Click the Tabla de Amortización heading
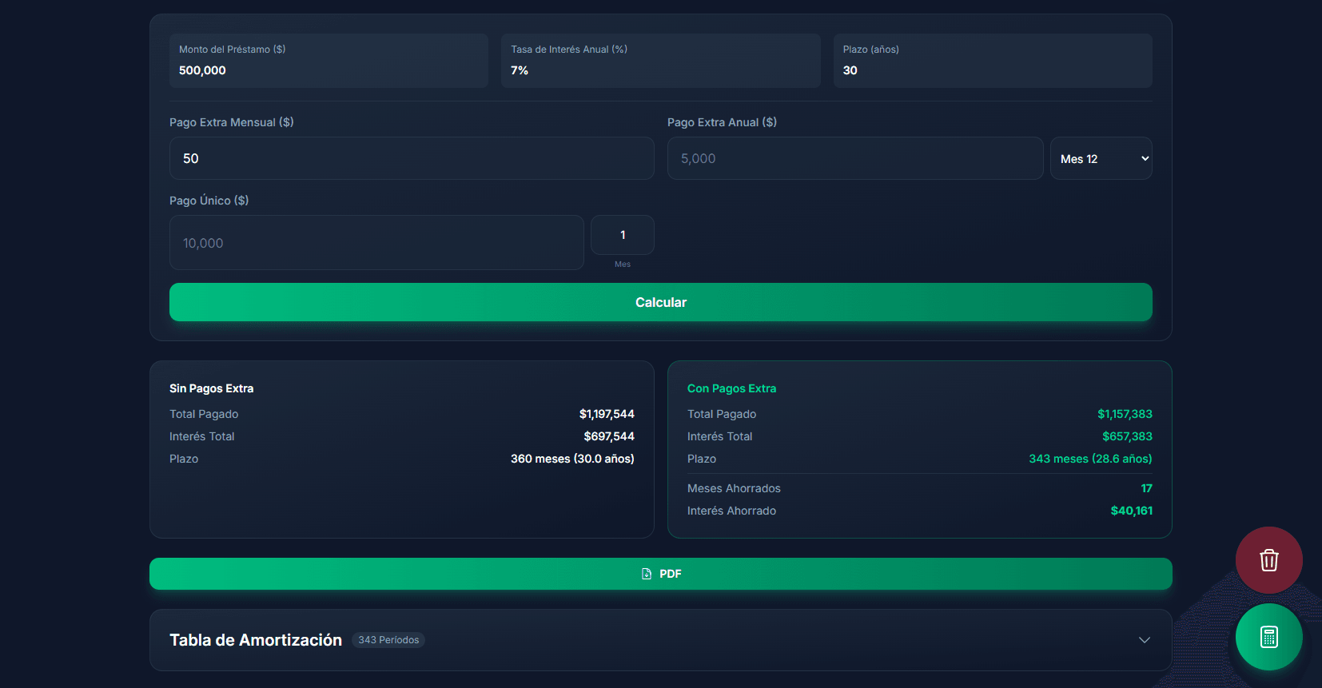The image size is (1322, 688). [256, 640]
